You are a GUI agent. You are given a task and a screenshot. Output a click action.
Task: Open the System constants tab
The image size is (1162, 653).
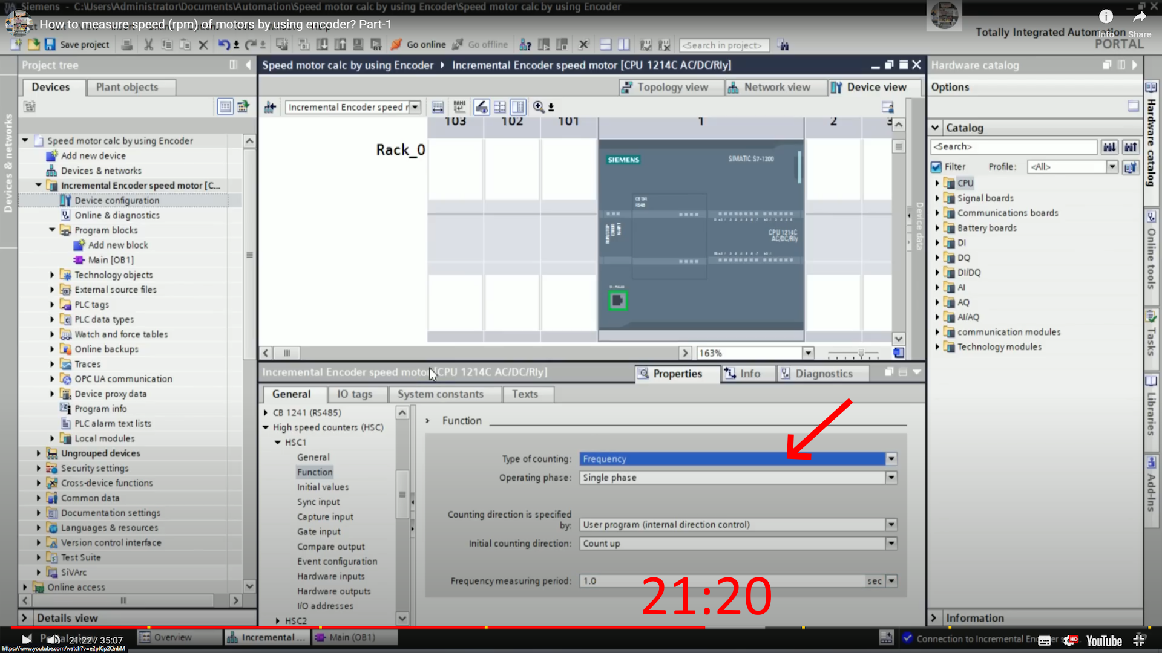440,394
